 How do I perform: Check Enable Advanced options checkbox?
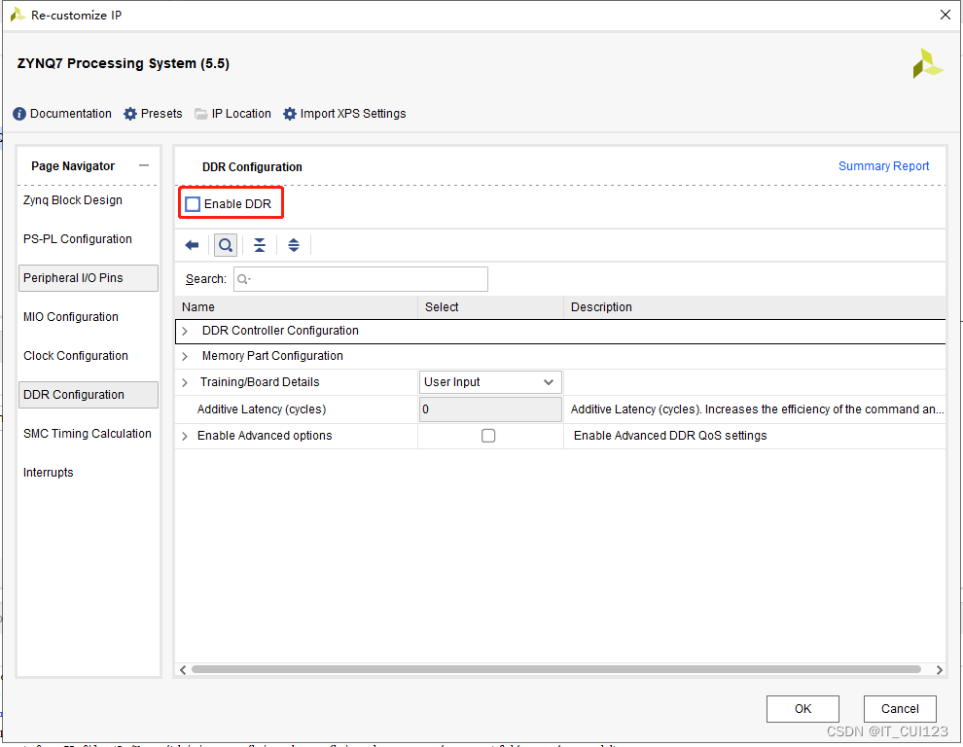488,436
